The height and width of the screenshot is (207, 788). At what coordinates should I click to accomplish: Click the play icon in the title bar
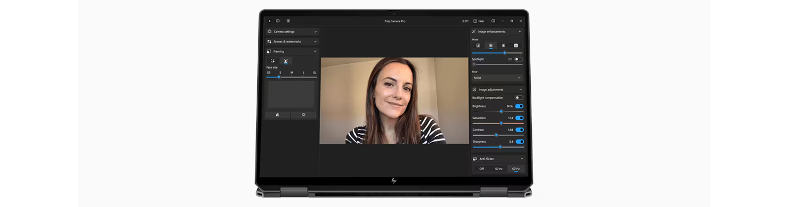(x=269, y=21)
